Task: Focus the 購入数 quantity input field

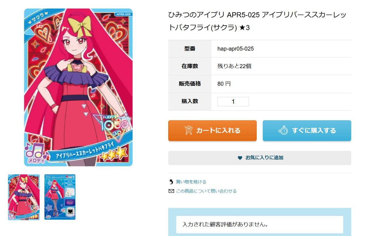Action: pyautogui.click(x=233, y=102)
